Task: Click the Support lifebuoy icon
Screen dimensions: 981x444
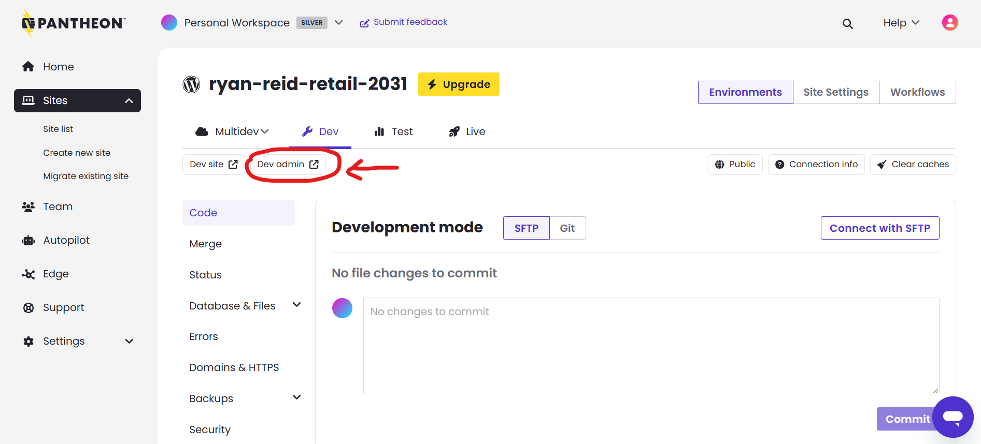Action: 29,308
